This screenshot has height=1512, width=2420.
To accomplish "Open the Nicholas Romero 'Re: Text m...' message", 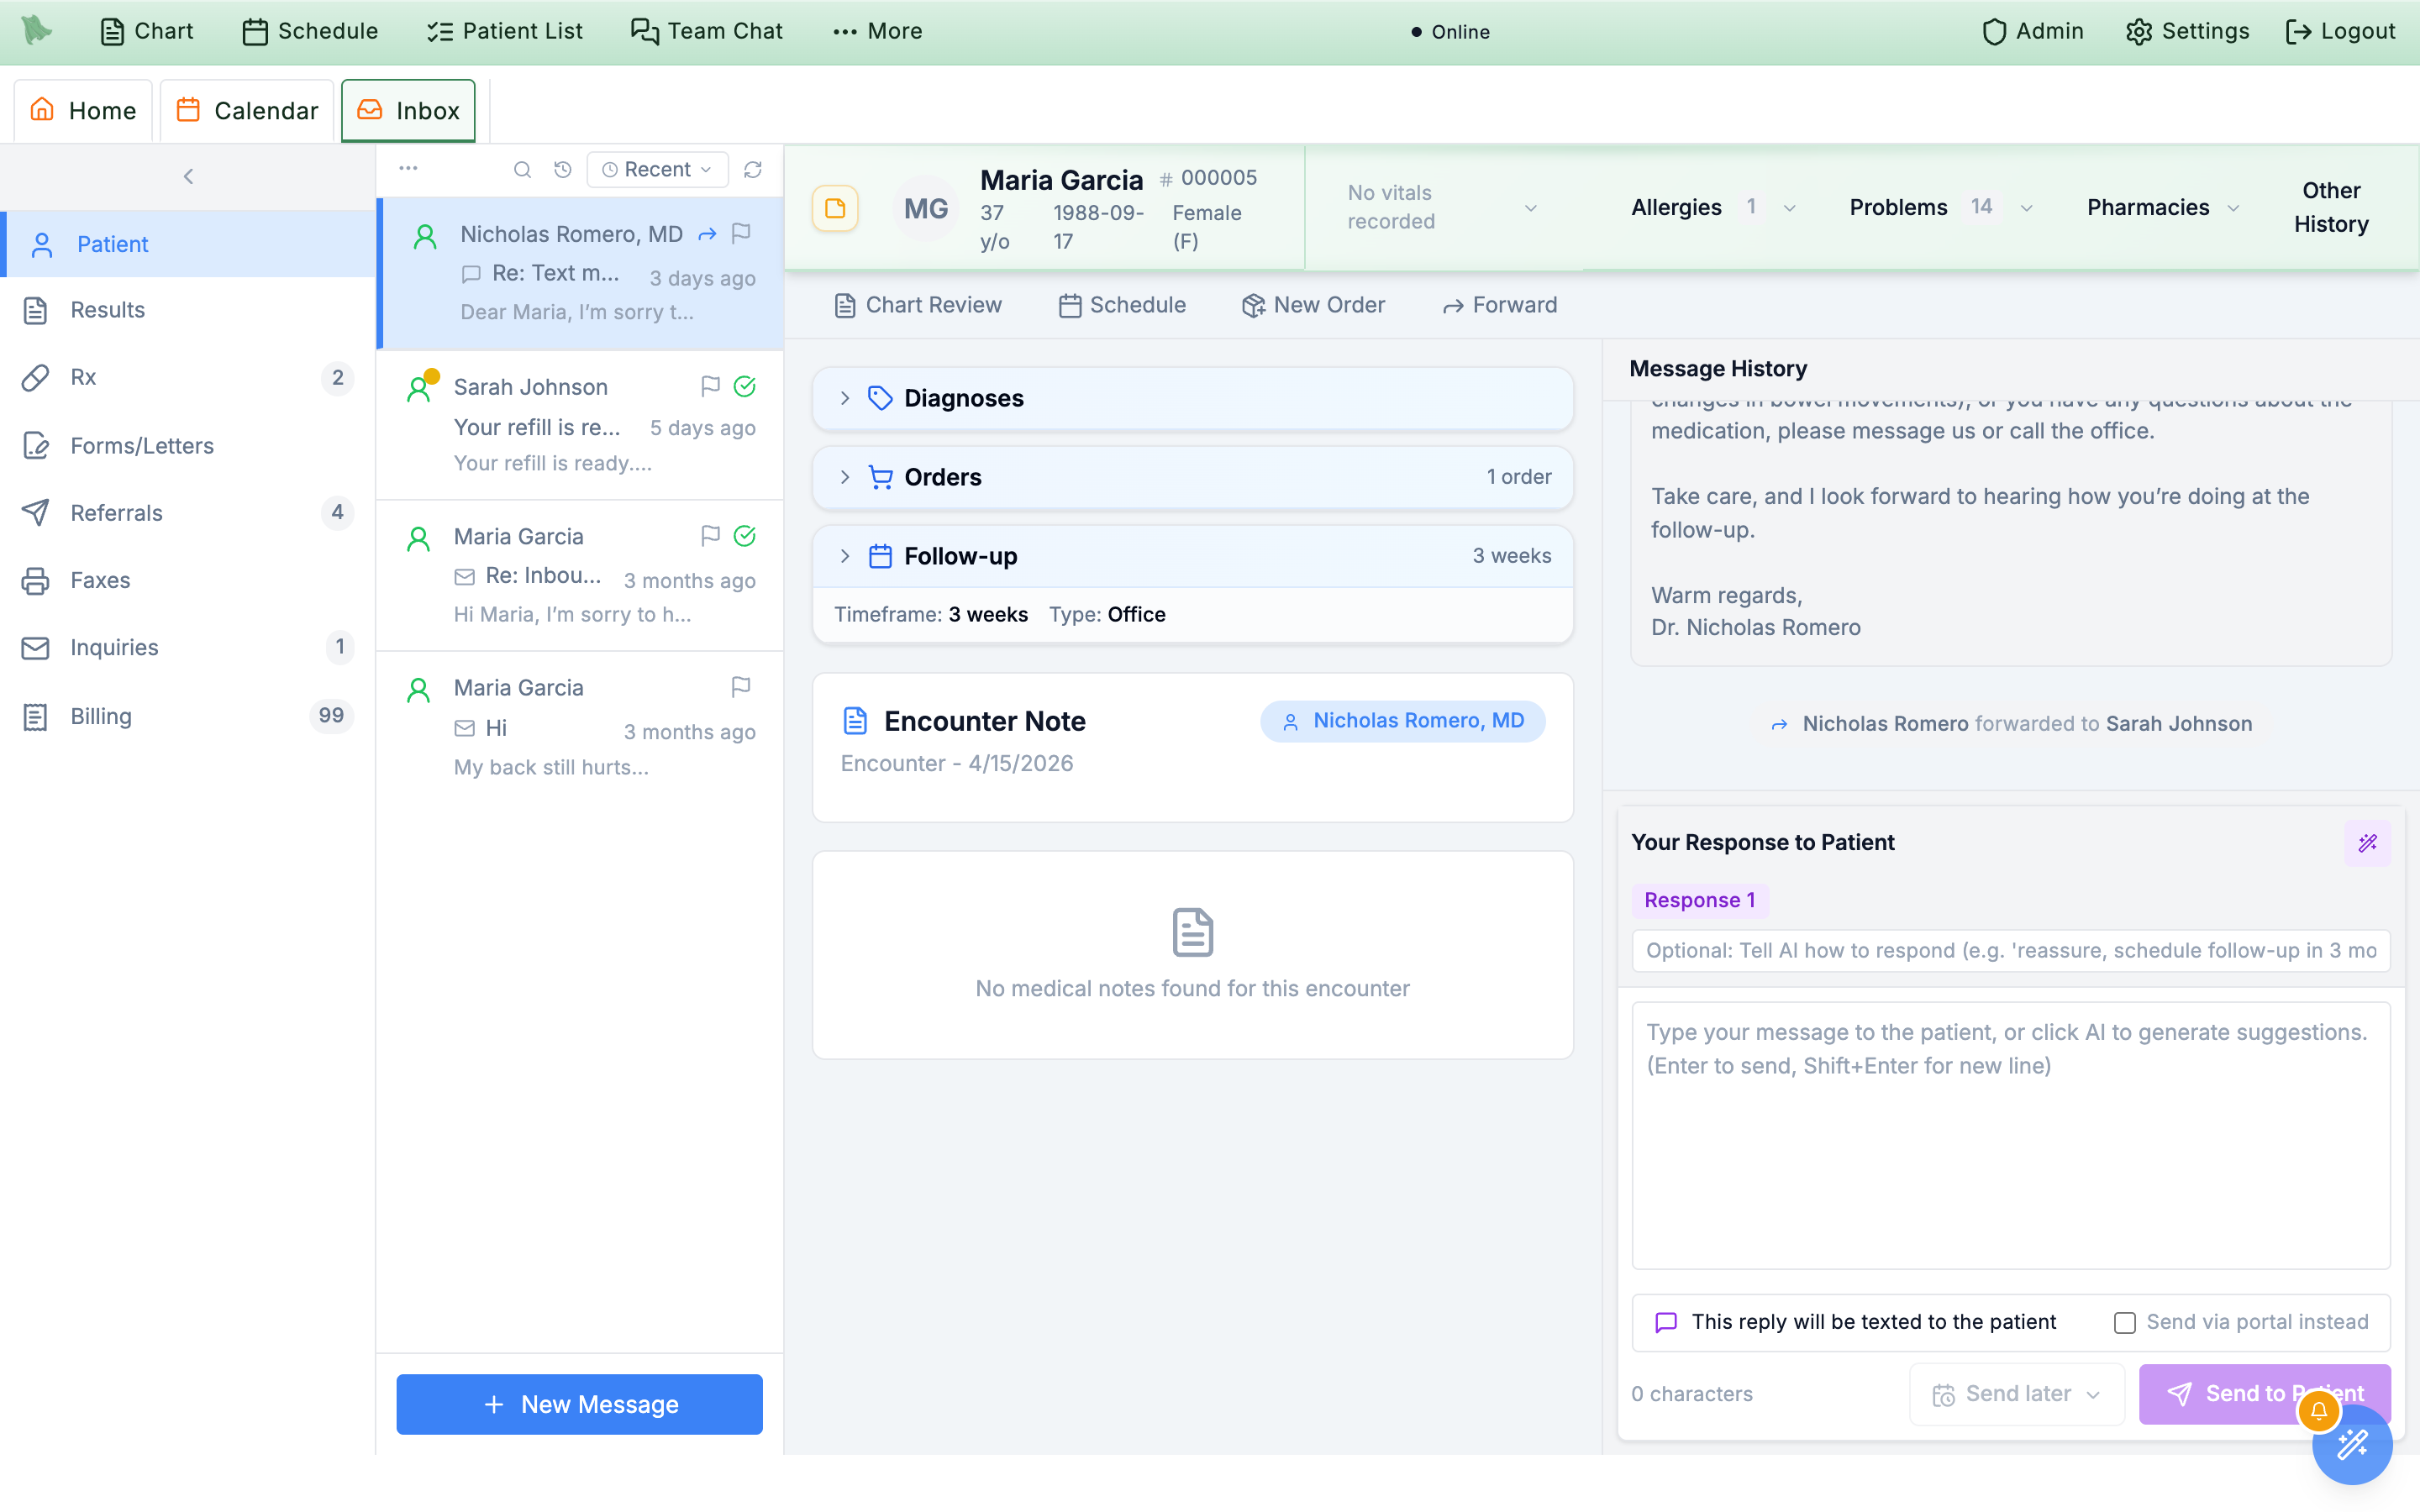I will point(580,273).
